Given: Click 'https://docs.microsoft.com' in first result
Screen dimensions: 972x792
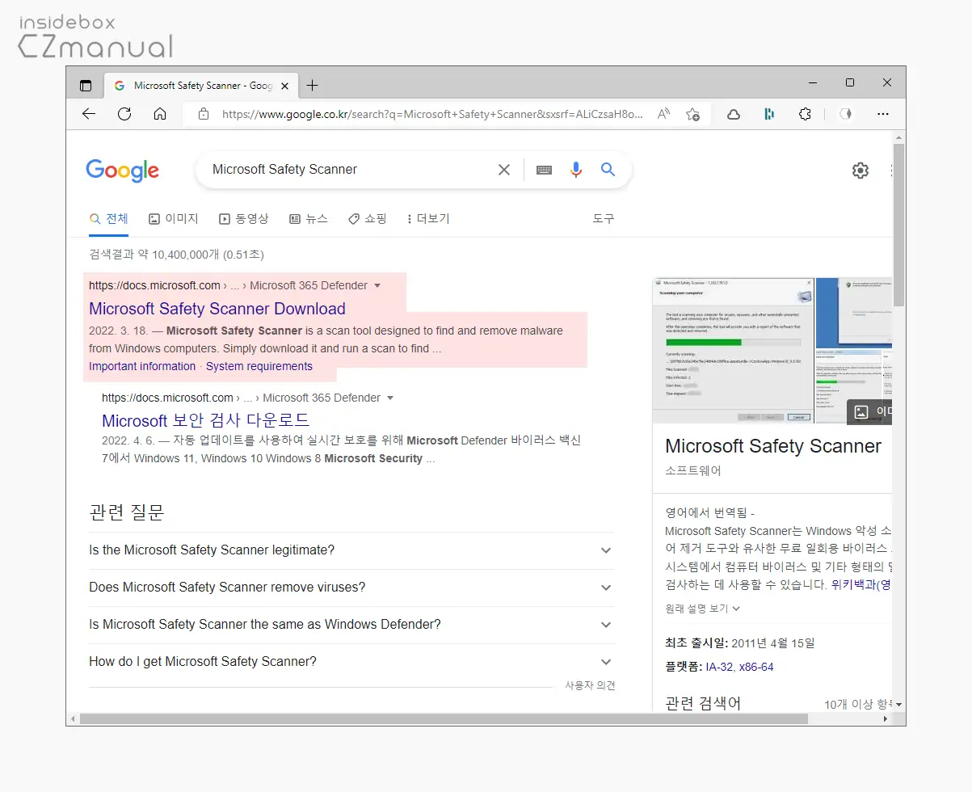Looking at the screenshot, I should tap(154, 285).
